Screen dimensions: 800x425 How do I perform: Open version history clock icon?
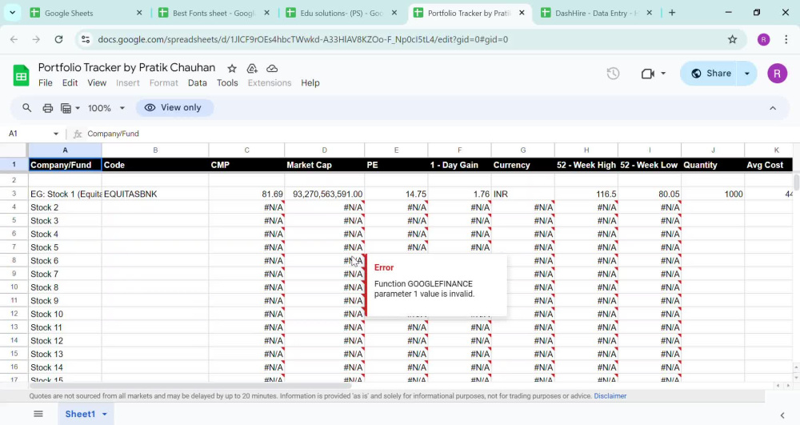613,74
